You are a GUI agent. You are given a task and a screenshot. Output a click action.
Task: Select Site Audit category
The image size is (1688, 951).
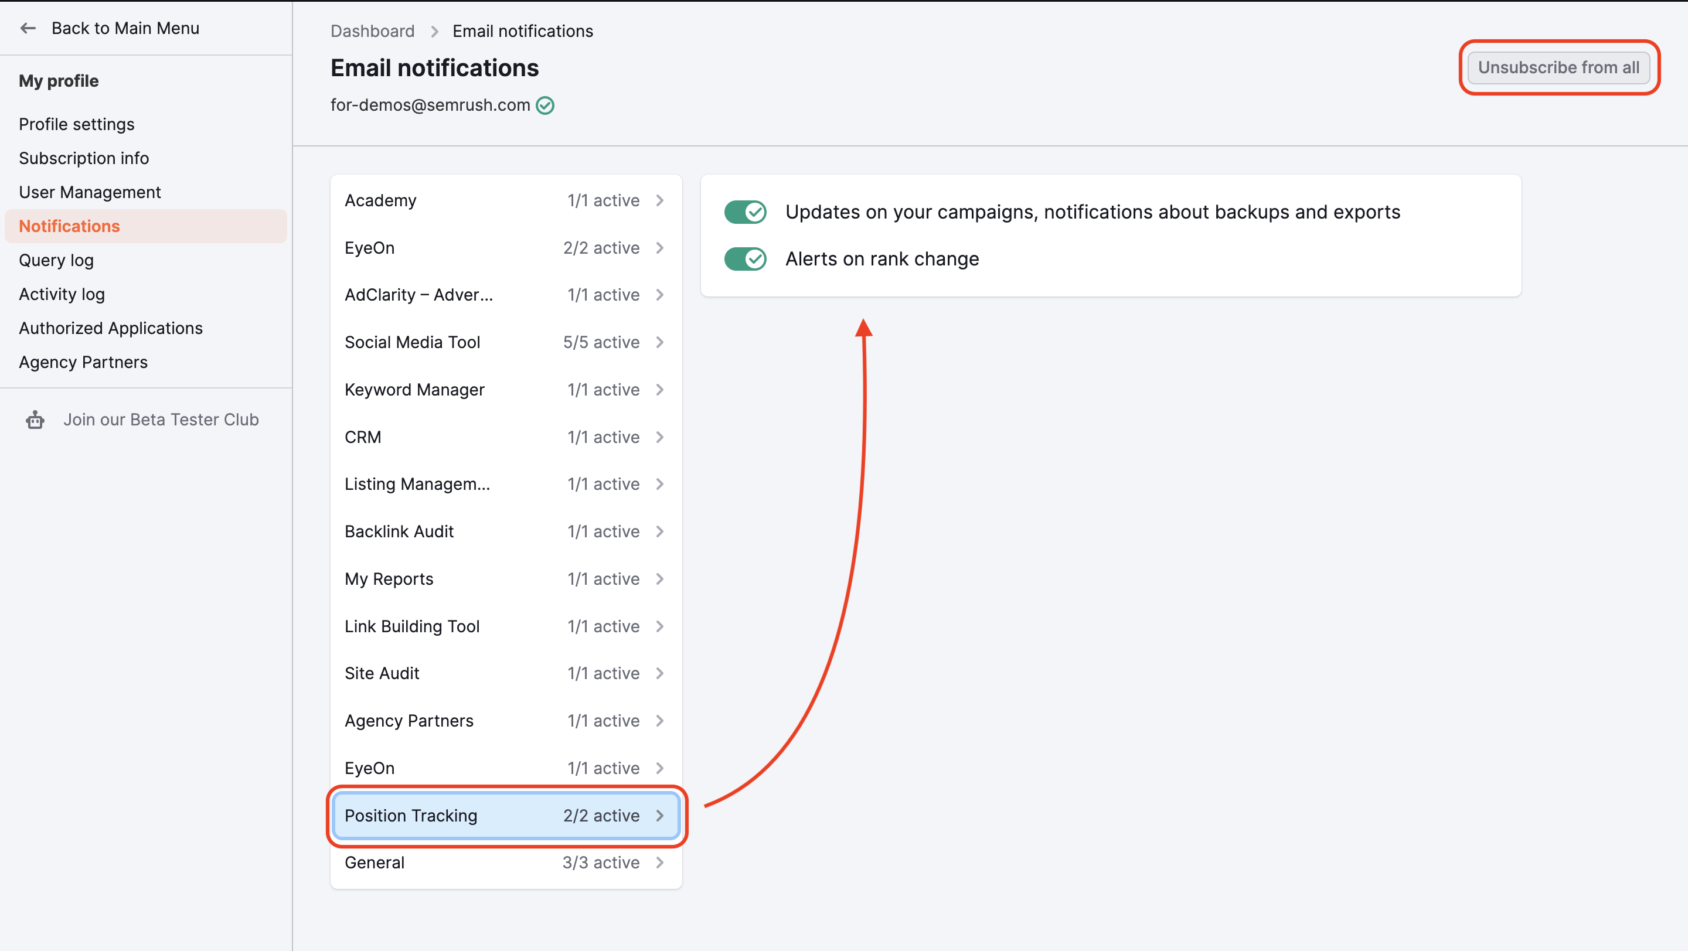point(506,673)
